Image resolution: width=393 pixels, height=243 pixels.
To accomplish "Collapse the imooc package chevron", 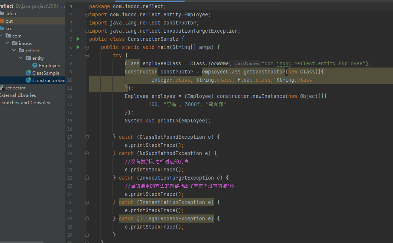I will coord(7,43).
